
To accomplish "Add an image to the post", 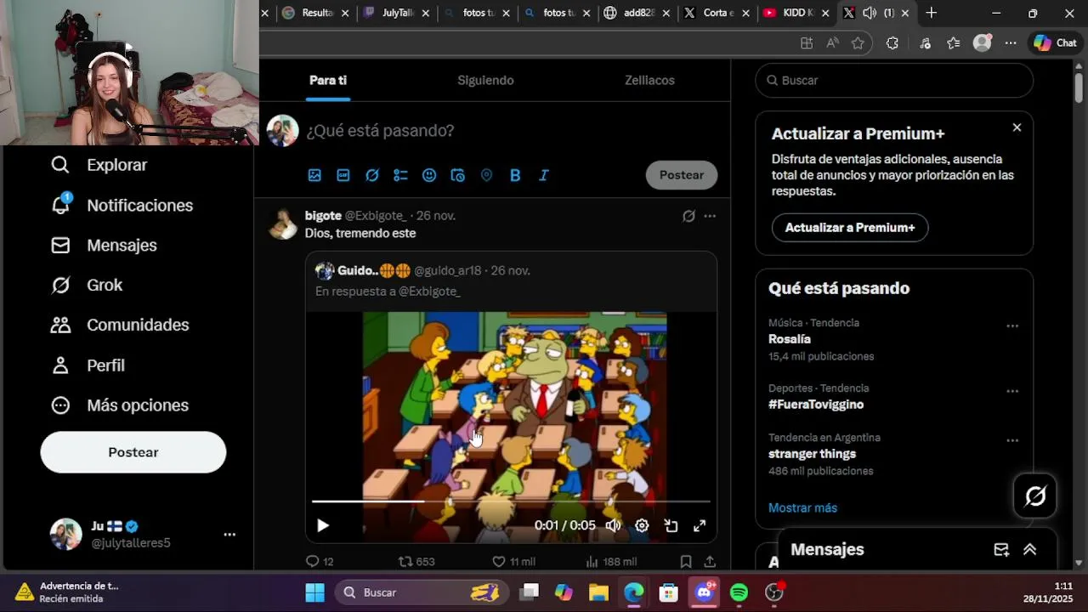I will (314, 175).
